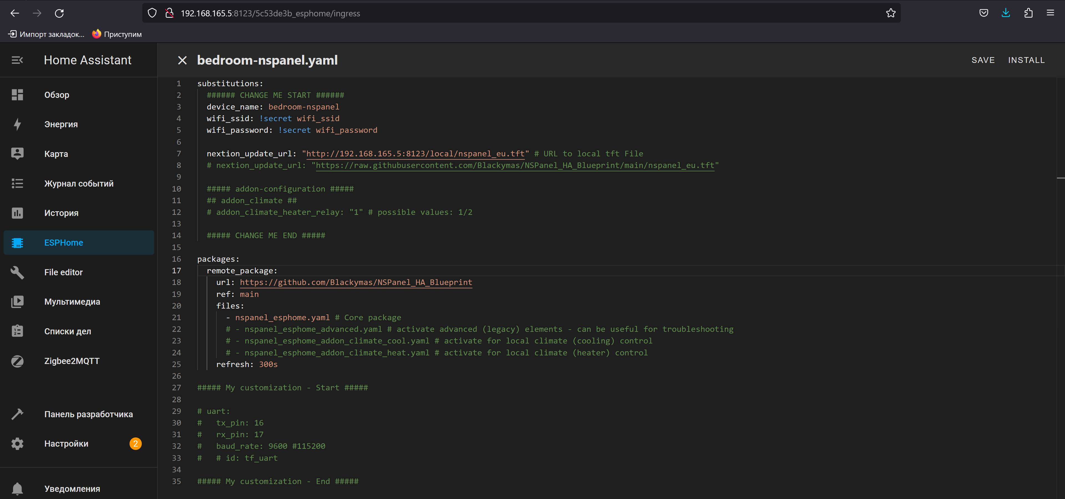Open Настройки settings gear
The image size is (1065, 499).
click(x=17, y=444)
